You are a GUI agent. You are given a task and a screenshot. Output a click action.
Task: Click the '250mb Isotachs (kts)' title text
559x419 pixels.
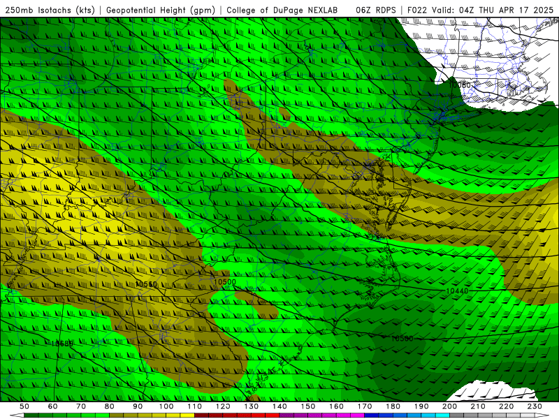tap(50, 10)
